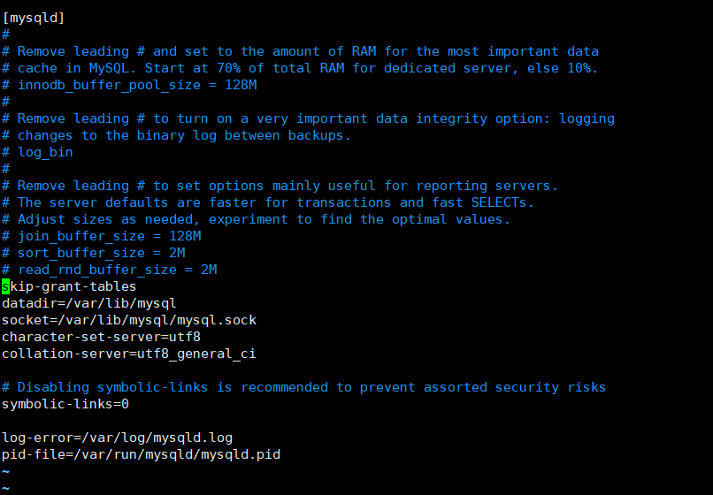Click the [mysqld] section header line
This screenshot has height=495, width=713.
(x=34, y=18)
